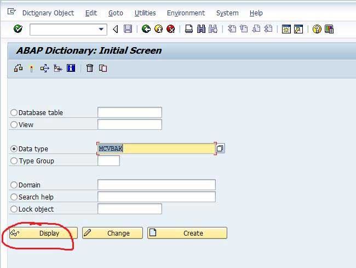
Task: Click the Find Next binoculars icon
Action: pyautogui.click(x=213, y=29)
